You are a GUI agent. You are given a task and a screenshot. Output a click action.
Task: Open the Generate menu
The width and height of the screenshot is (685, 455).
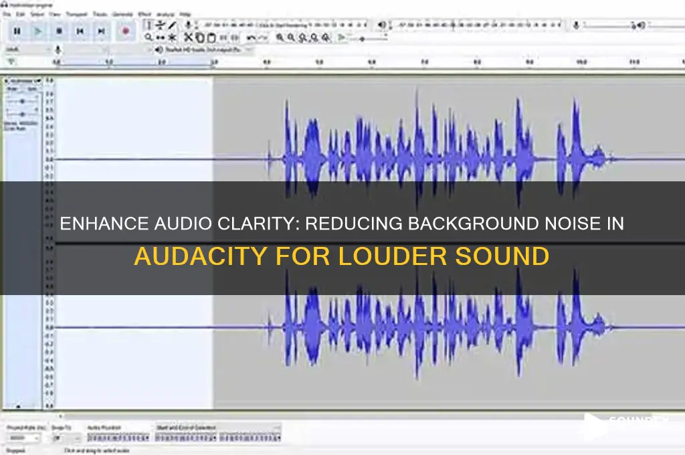click(x=122, y=15)
